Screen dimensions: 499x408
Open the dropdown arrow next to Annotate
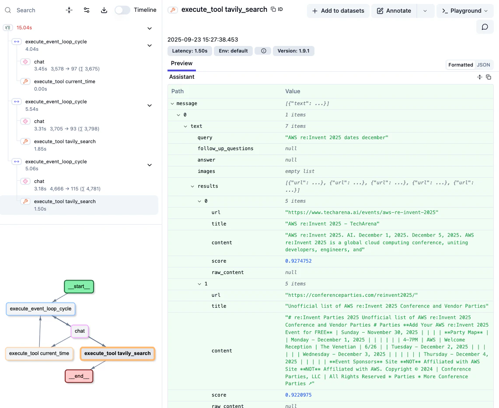[425, 11]
